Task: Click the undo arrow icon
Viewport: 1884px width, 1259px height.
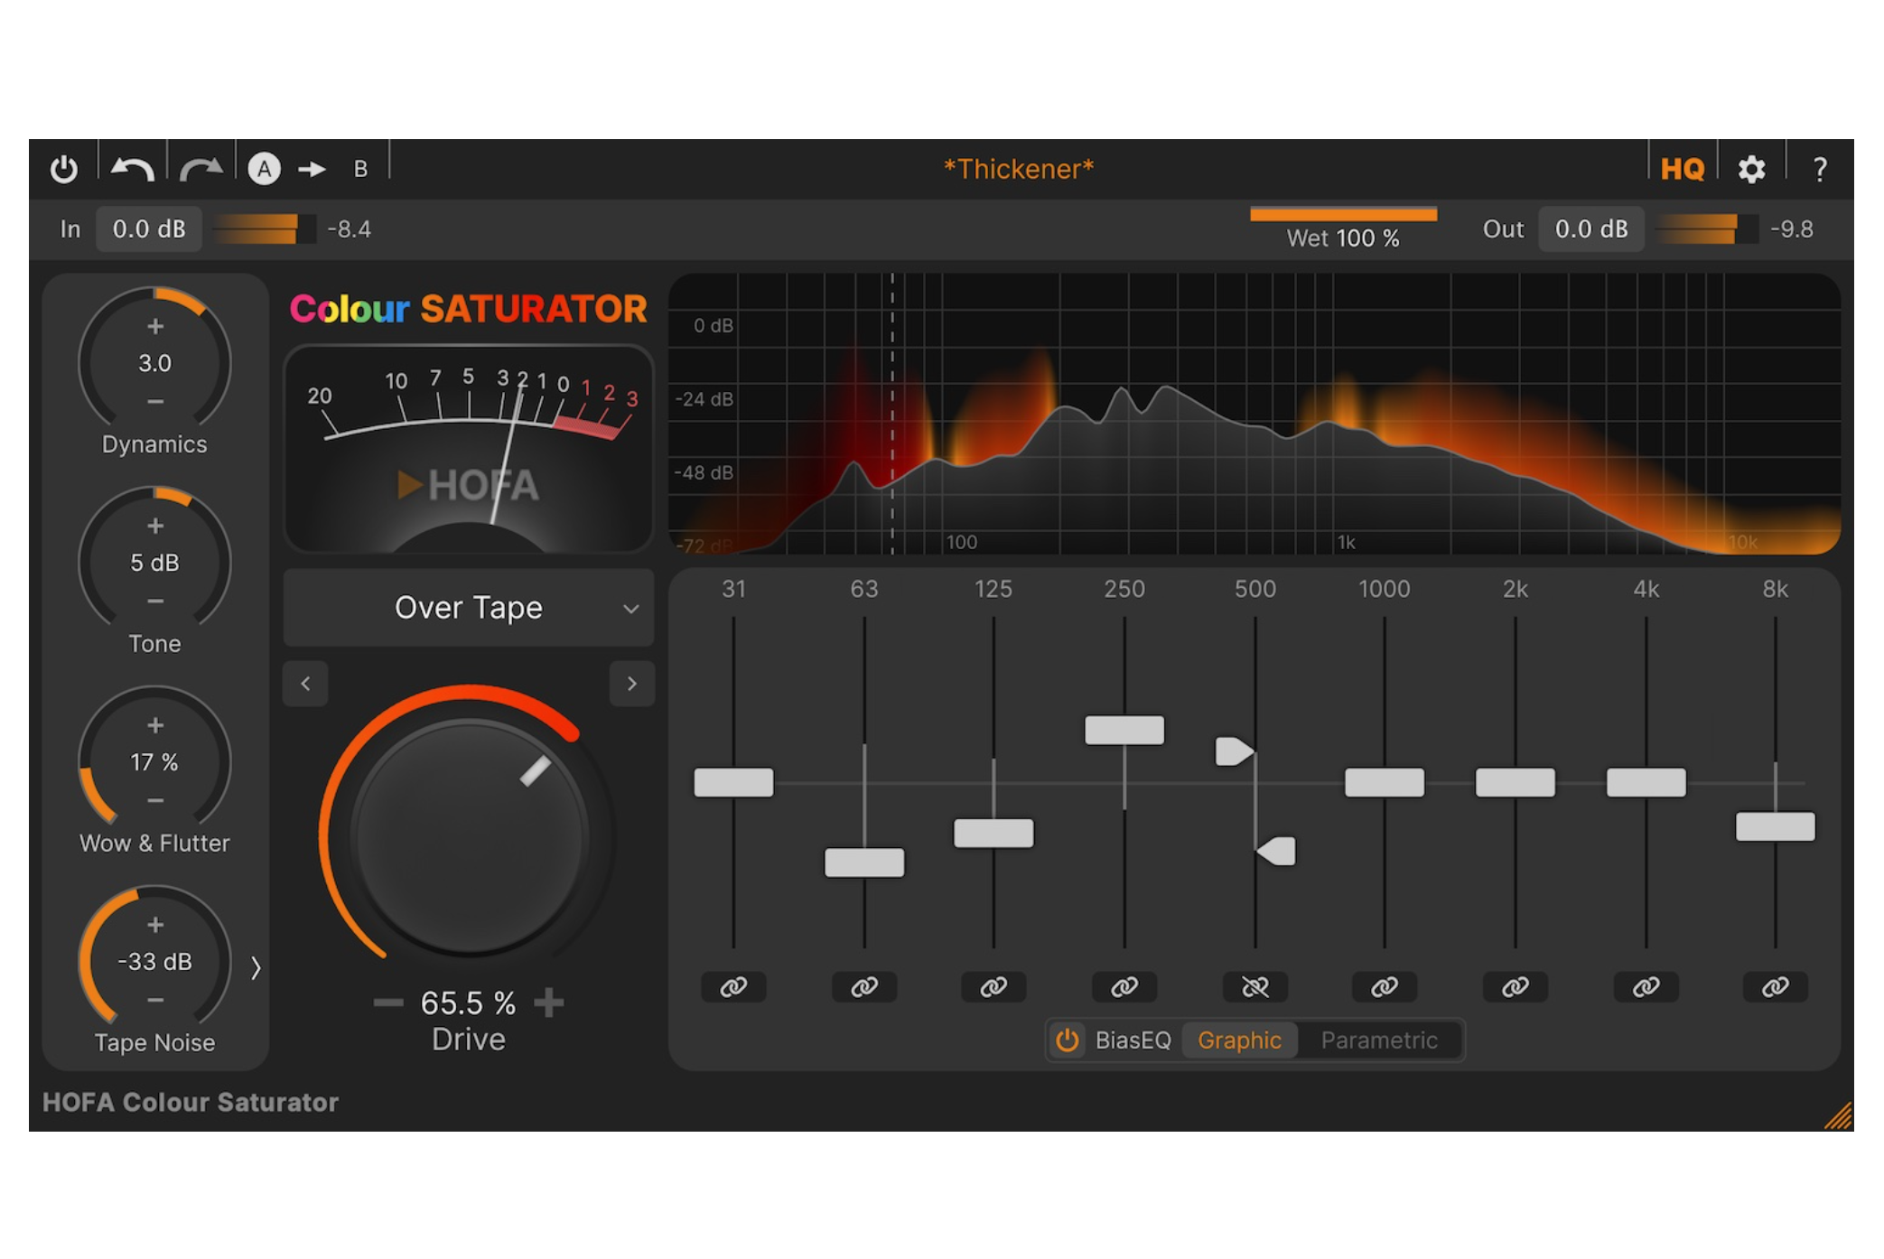Action: click(x=133, y=169)
